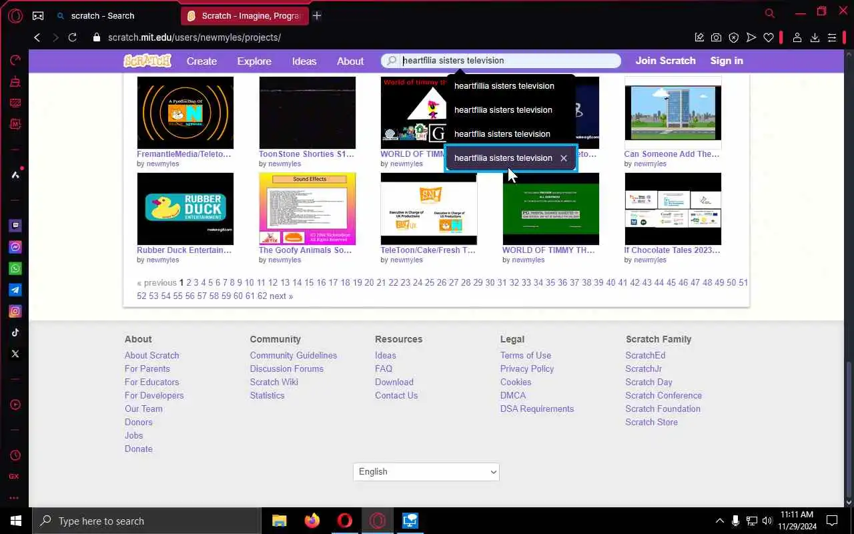Open the Explore menu item

[254, 61]
